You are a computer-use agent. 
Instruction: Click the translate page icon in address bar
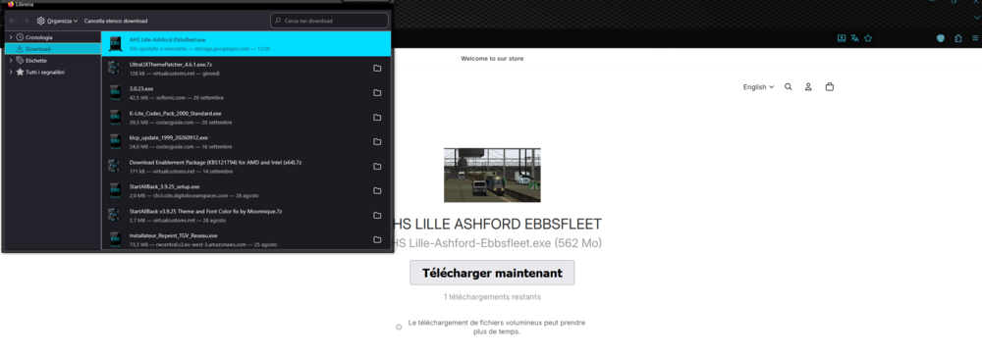855,38
